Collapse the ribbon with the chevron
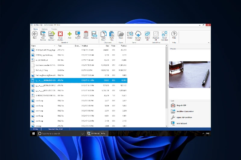The image size is (241, 160). [x=208, y=43]
